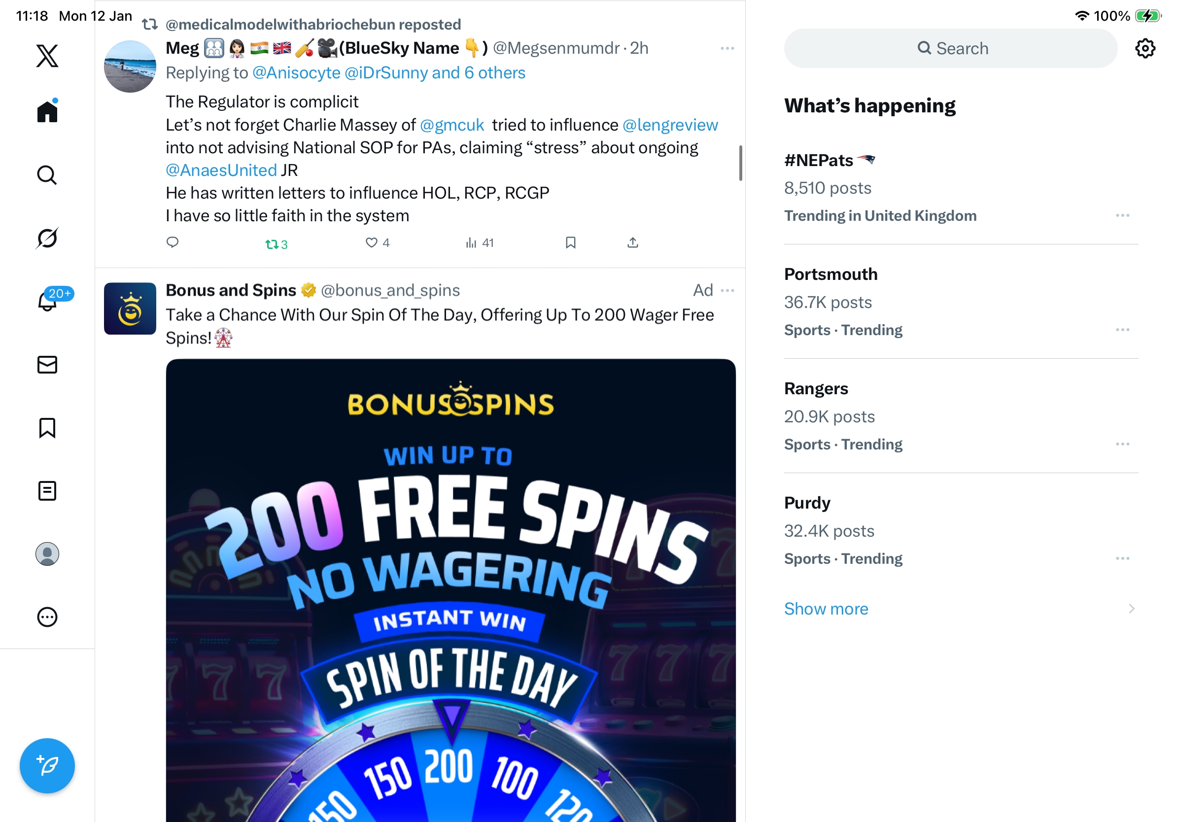The height and width of the screenshot is (822, 1177).
Task: Click the feed scrollbar handle
Action: (x=740, y=163)
